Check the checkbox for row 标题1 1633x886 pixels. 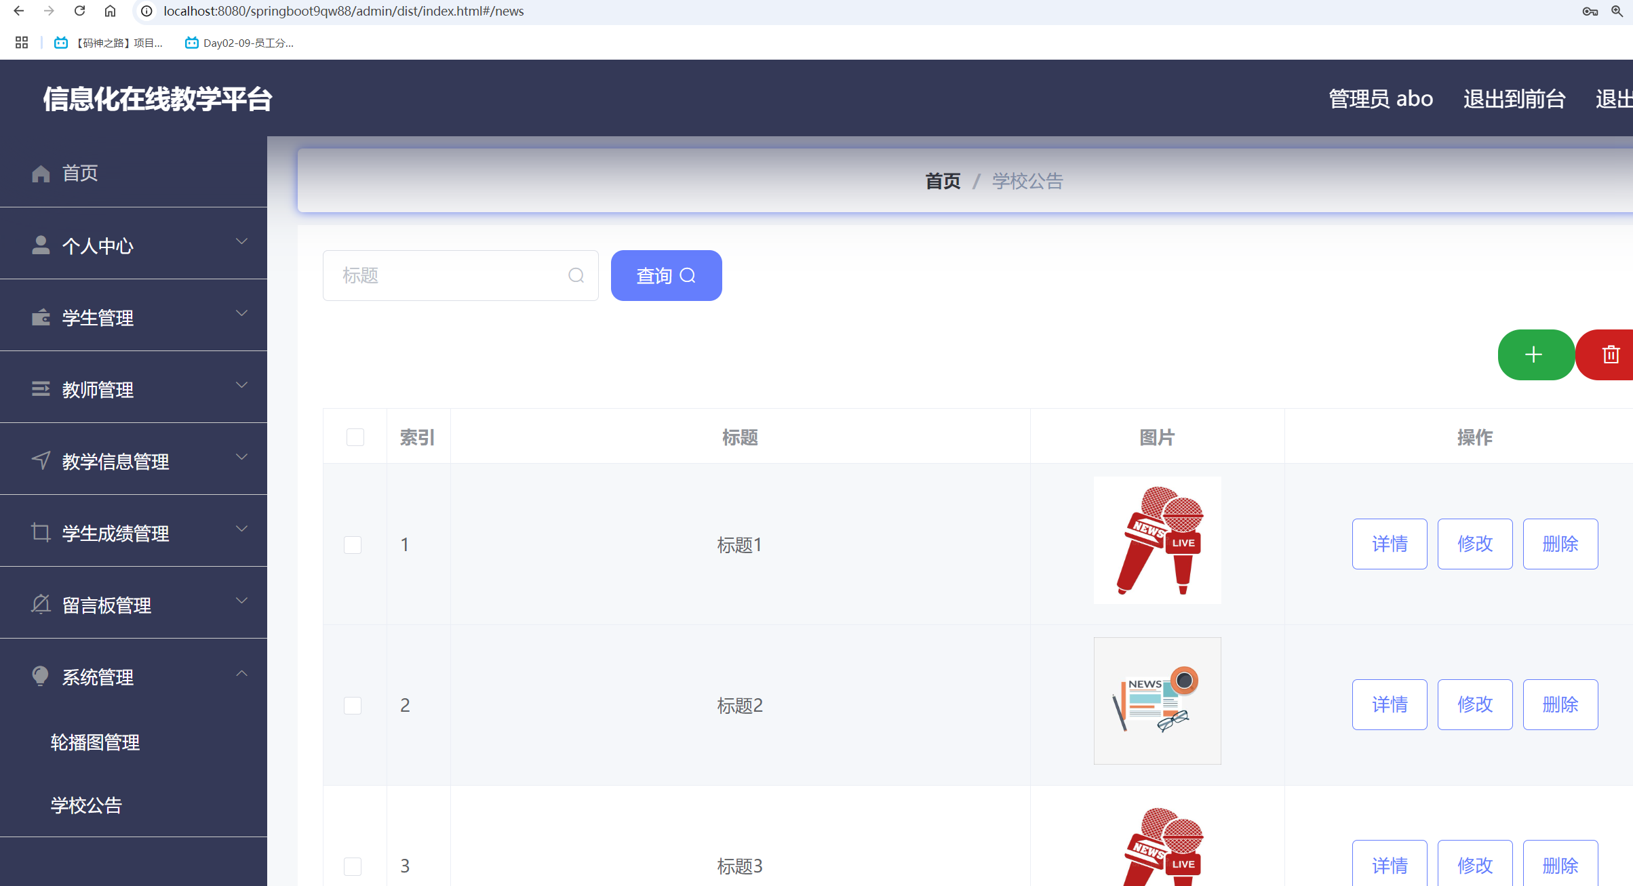click(x=353, y=544)
